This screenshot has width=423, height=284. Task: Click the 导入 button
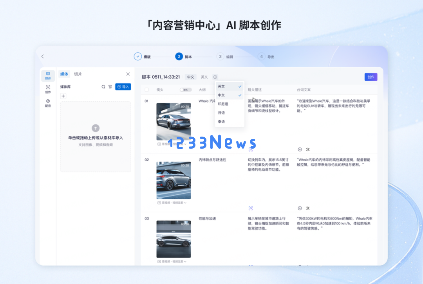tap(123, 87)
